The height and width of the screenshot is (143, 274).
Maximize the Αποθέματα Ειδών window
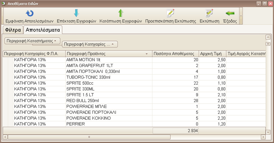pos(264,4)
